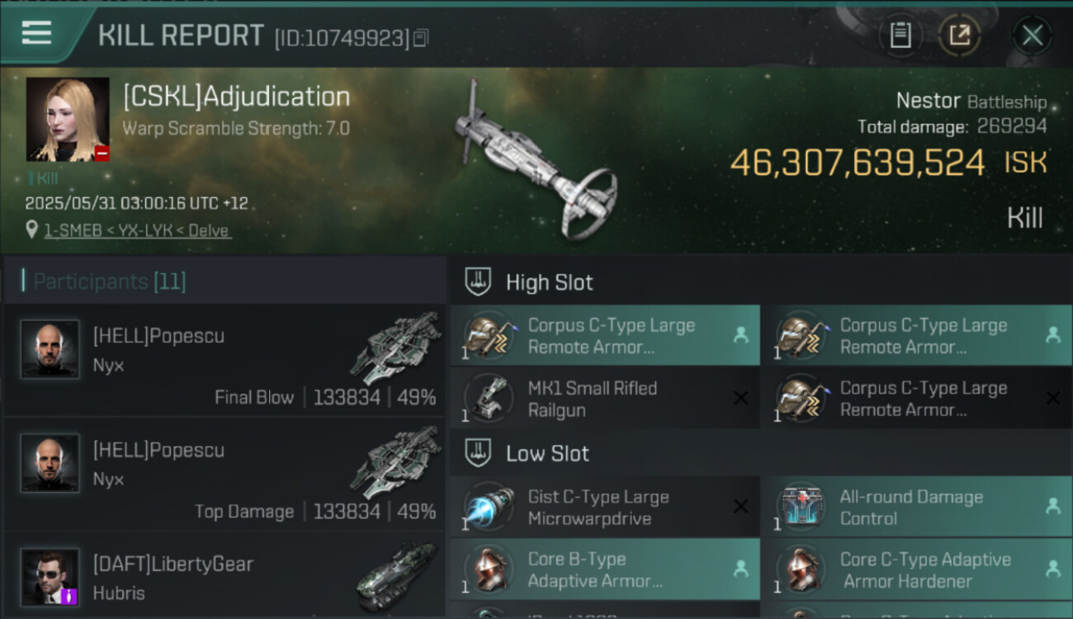Close the kill report window
Viewport: 1073px width, 619px height.
pos(1032,35)
